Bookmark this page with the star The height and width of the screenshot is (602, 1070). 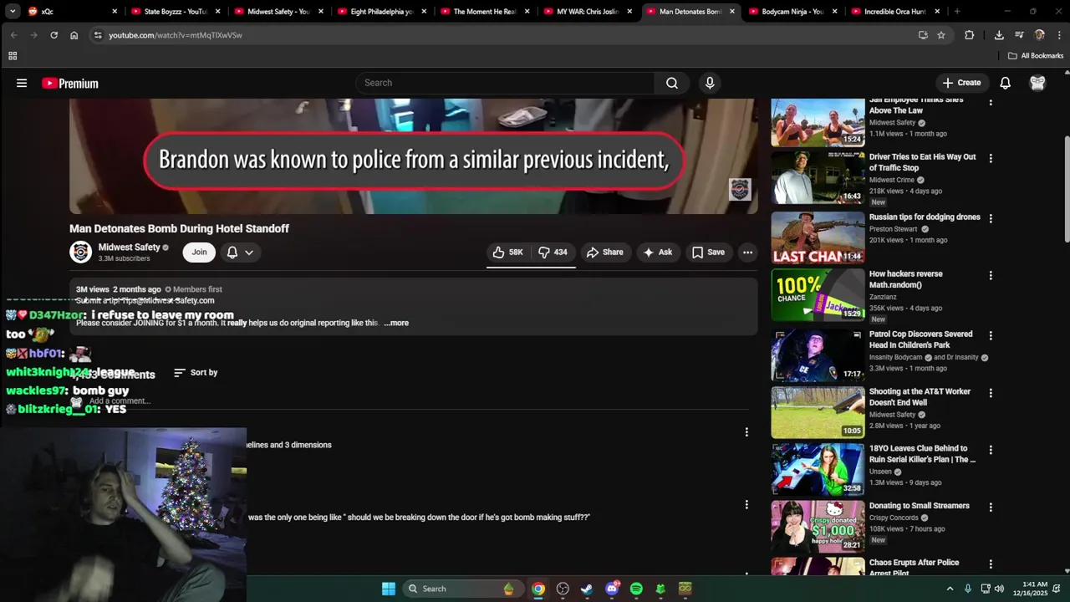tap(941, 35)
